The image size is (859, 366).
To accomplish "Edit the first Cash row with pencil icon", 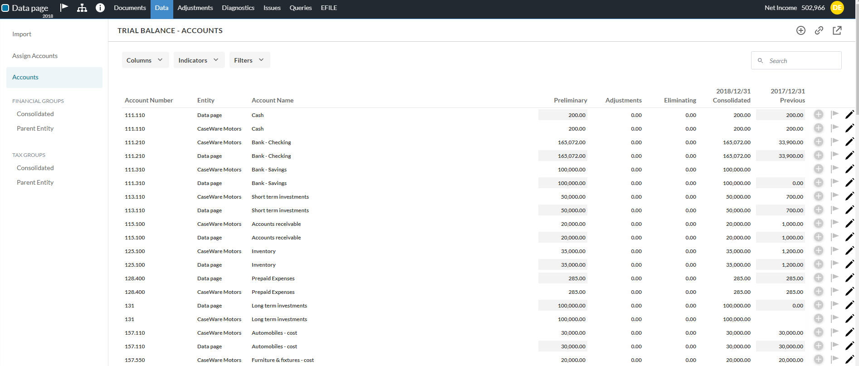I will click(849, 115).
